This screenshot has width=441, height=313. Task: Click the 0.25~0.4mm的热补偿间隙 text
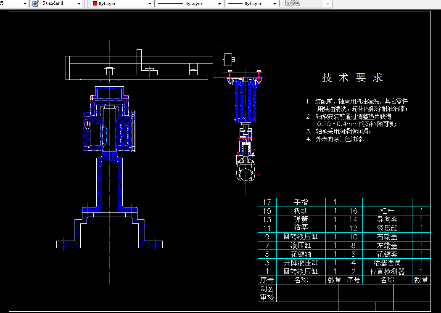(356, 124)
